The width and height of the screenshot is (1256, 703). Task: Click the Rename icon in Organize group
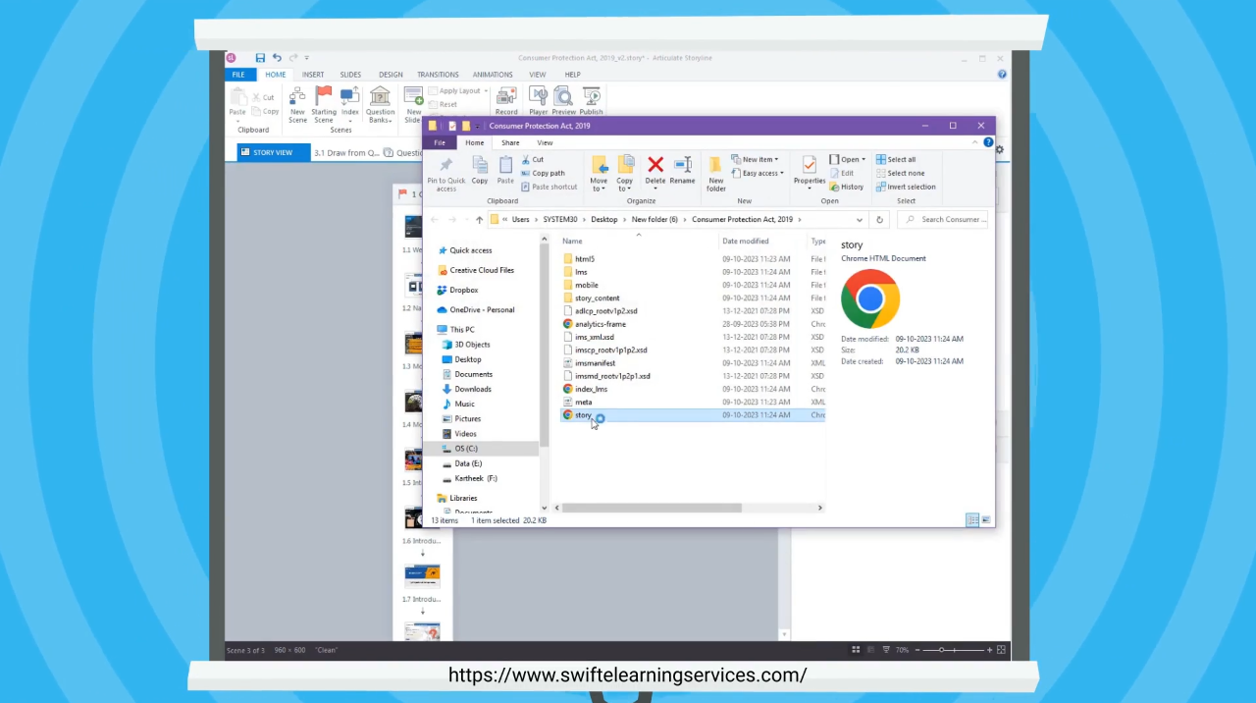682,165
